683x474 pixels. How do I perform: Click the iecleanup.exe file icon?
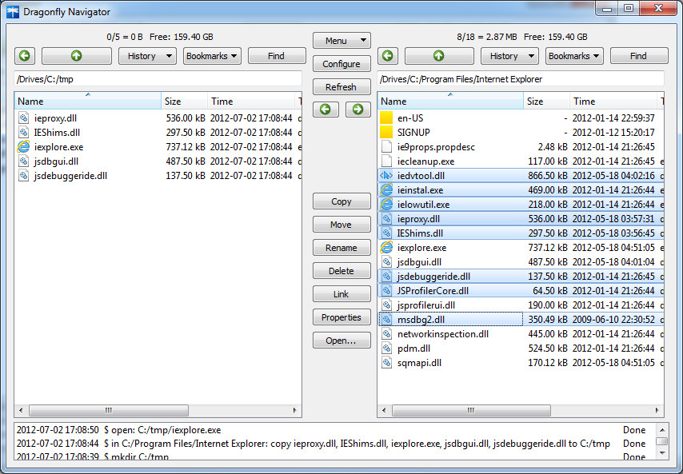tap(386, 161)
